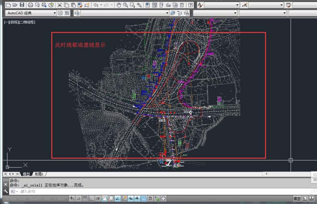Click the Plot/Print icon
Screen dimensions: 317x204
[x=30, y=5]
